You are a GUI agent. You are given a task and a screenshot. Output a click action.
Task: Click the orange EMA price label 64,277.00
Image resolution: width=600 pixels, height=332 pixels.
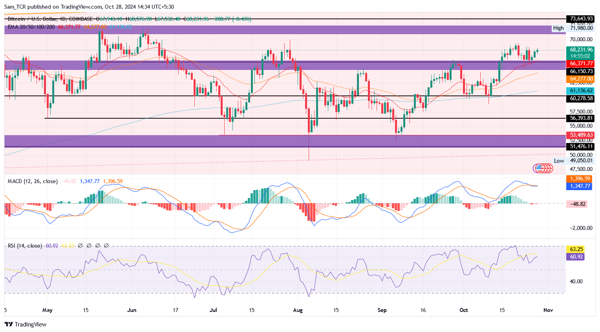[x=580, y=79]
